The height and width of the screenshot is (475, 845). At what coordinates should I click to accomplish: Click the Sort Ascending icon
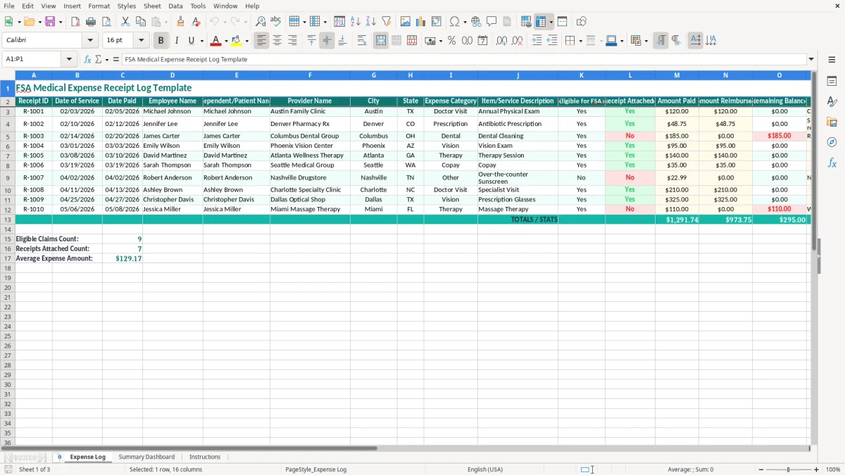click(356, 22)
